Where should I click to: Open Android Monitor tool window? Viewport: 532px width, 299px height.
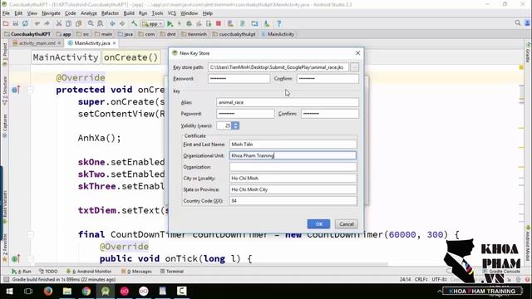(89, 272)
